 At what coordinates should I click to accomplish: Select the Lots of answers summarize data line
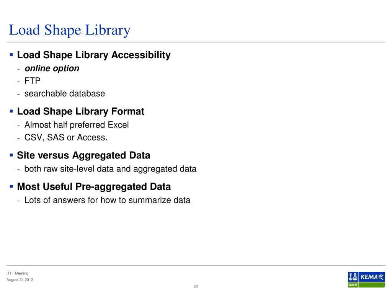click(107, 200)
